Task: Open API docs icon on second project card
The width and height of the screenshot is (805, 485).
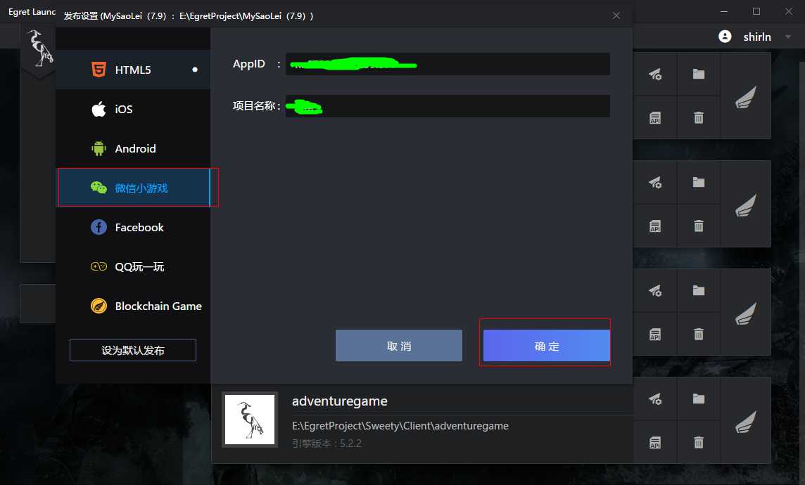Action: (655, 226)
